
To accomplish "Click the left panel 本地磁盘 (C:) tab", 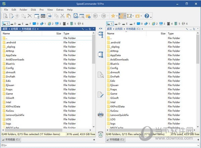I will (x=11, y=140).
